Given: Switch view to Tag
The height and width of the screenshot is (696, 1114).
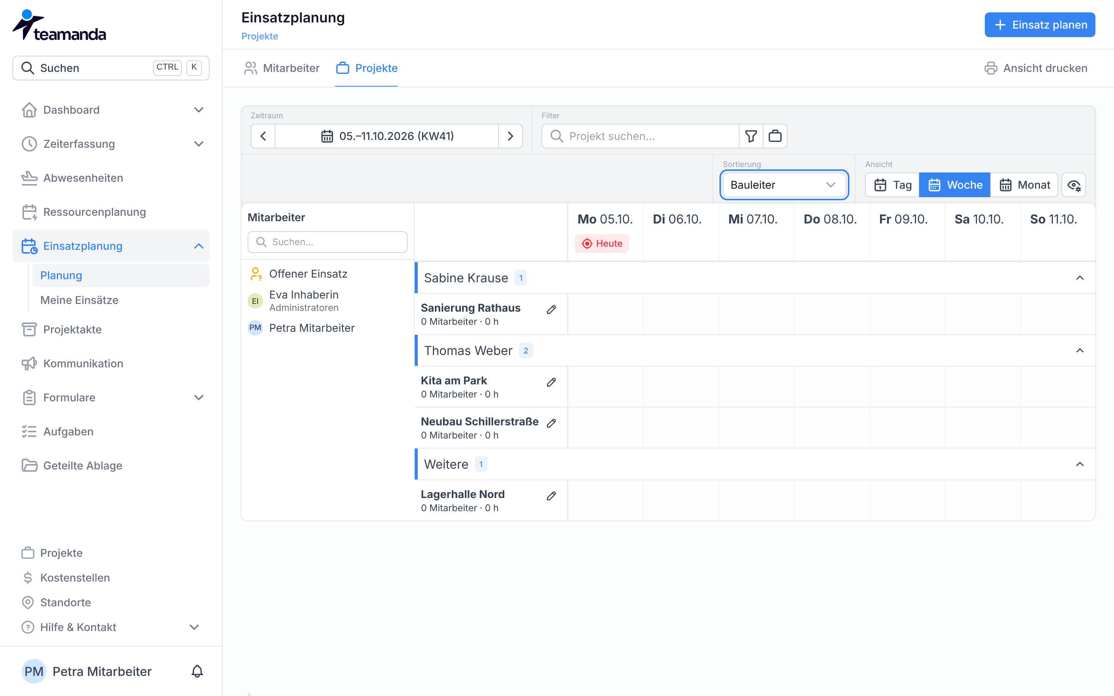Looking at the screenshot, I should coord(893,185).
